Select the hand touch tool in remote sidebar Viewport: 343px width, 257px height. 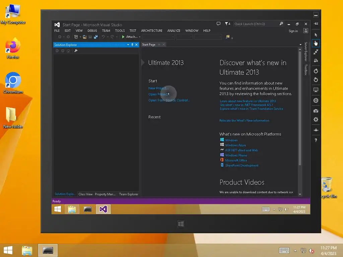[316, 43]
